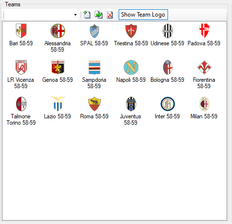Click the Talmone Torino 58-59 crest
The width and height of the screenshot is (232, 224).
click(21, 104)
